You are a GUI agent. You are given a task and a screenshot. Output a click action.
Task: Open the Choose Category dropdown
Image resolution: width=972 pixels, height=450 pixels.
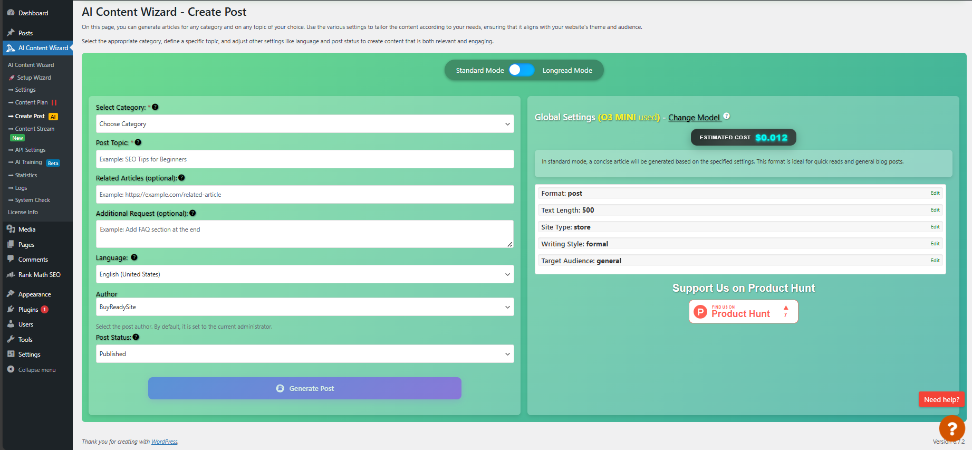pos(305,124)
